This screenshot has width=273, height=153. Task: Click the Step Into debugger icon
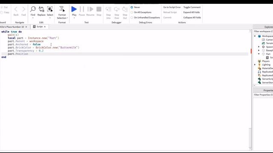tap(108, 9)
